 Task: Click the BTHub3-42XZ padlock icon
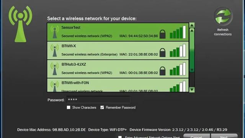[x=162, y=71]
